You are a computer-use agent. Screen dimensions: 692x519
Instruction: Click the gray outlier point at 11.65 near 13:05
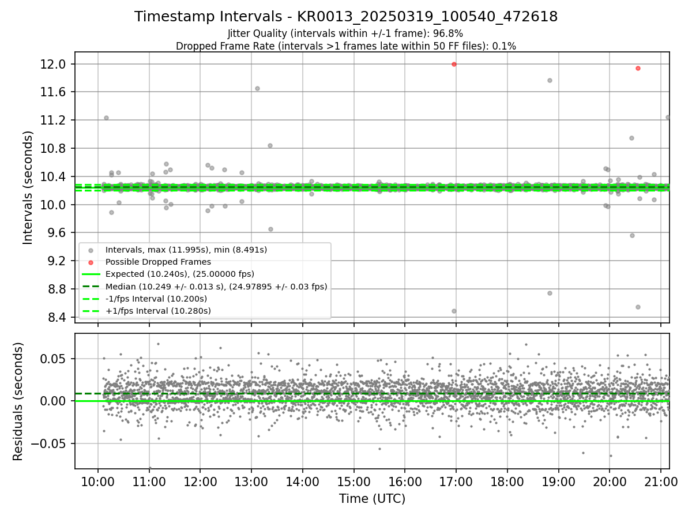257,88
